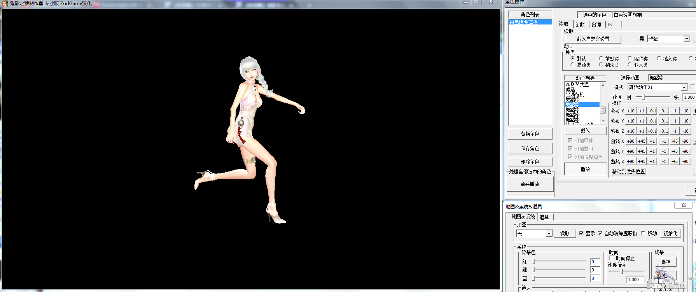Reset the map with 初始化

coord(670,233)
